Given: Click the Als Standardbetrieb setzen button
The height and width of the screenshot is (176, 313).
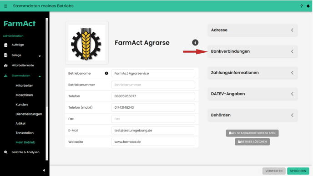Looking at the screenshot, I should (252, 133).
